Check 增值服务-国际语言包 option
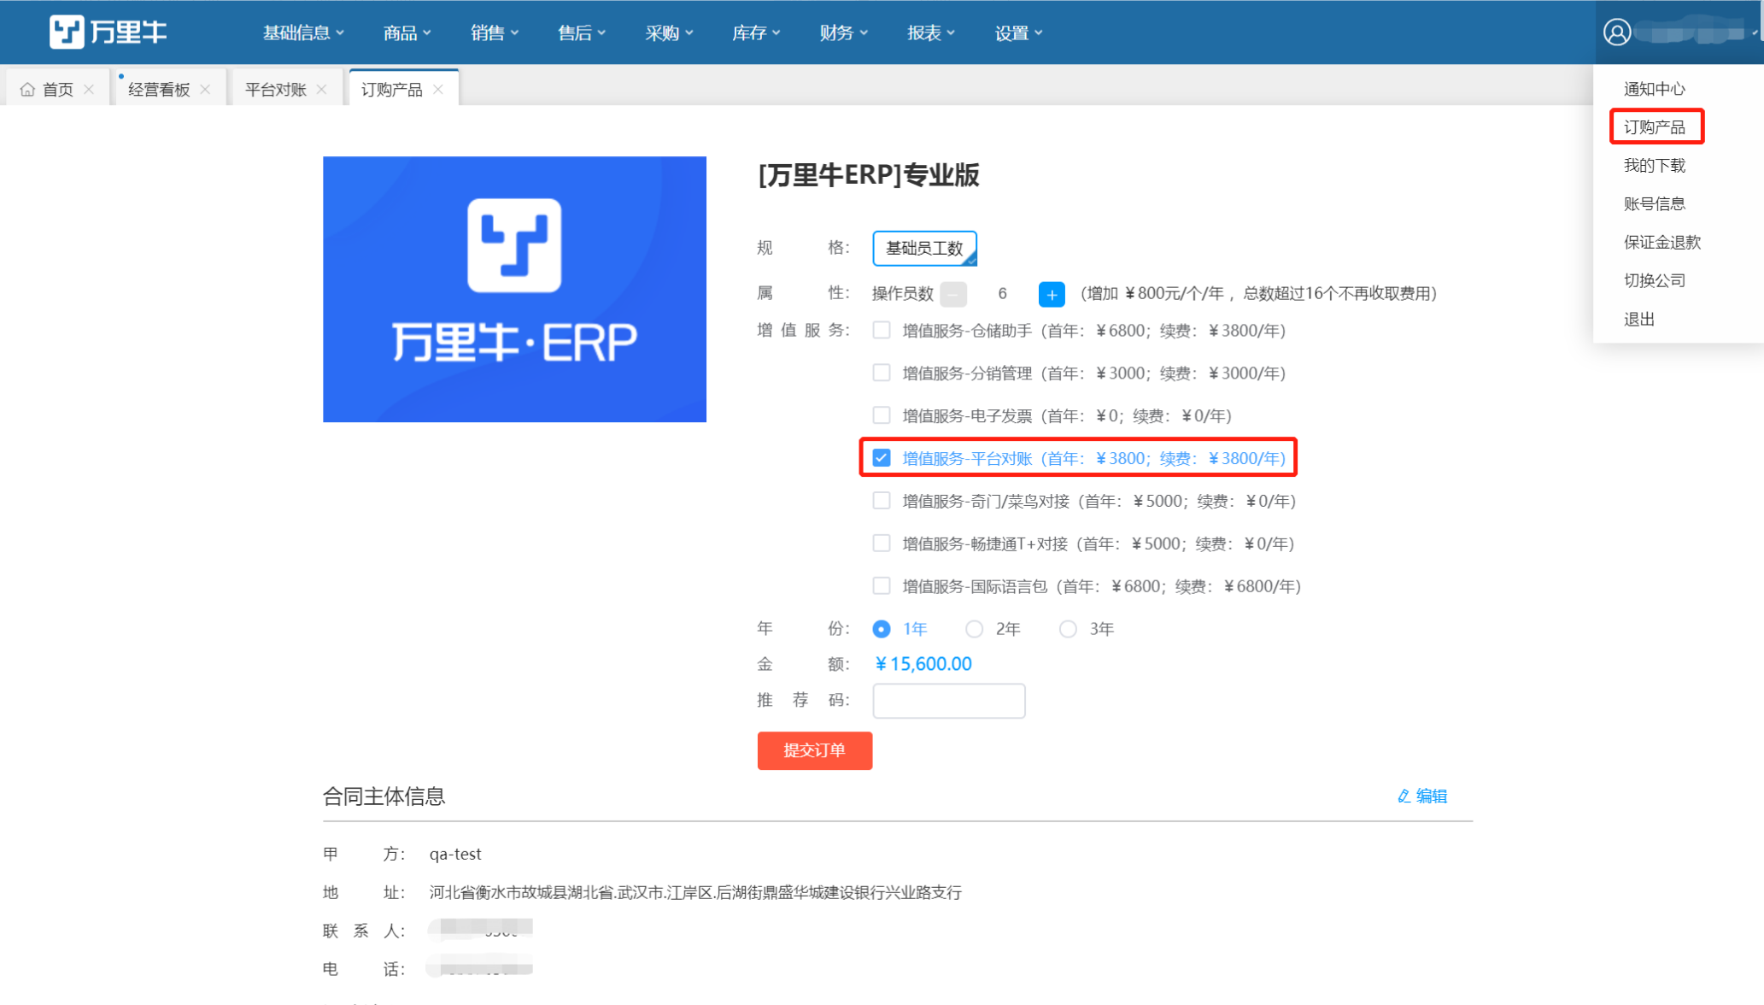1764x1005 pixels. pos(881,586)
